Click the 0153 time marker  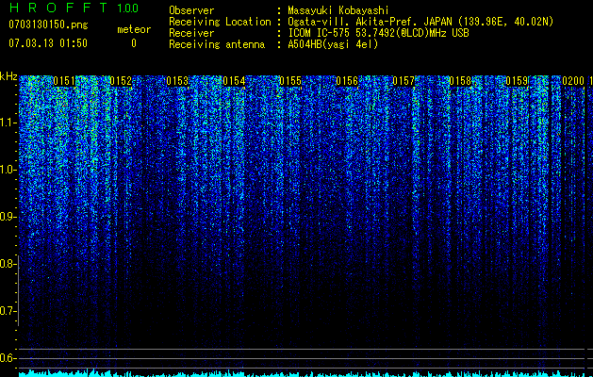point(177,81)
